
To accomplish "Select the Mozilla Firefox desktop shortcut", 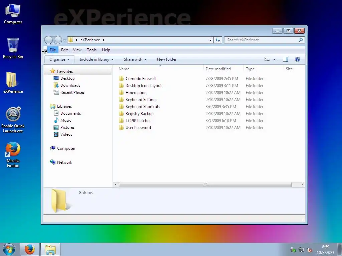I will pos(13,155).
